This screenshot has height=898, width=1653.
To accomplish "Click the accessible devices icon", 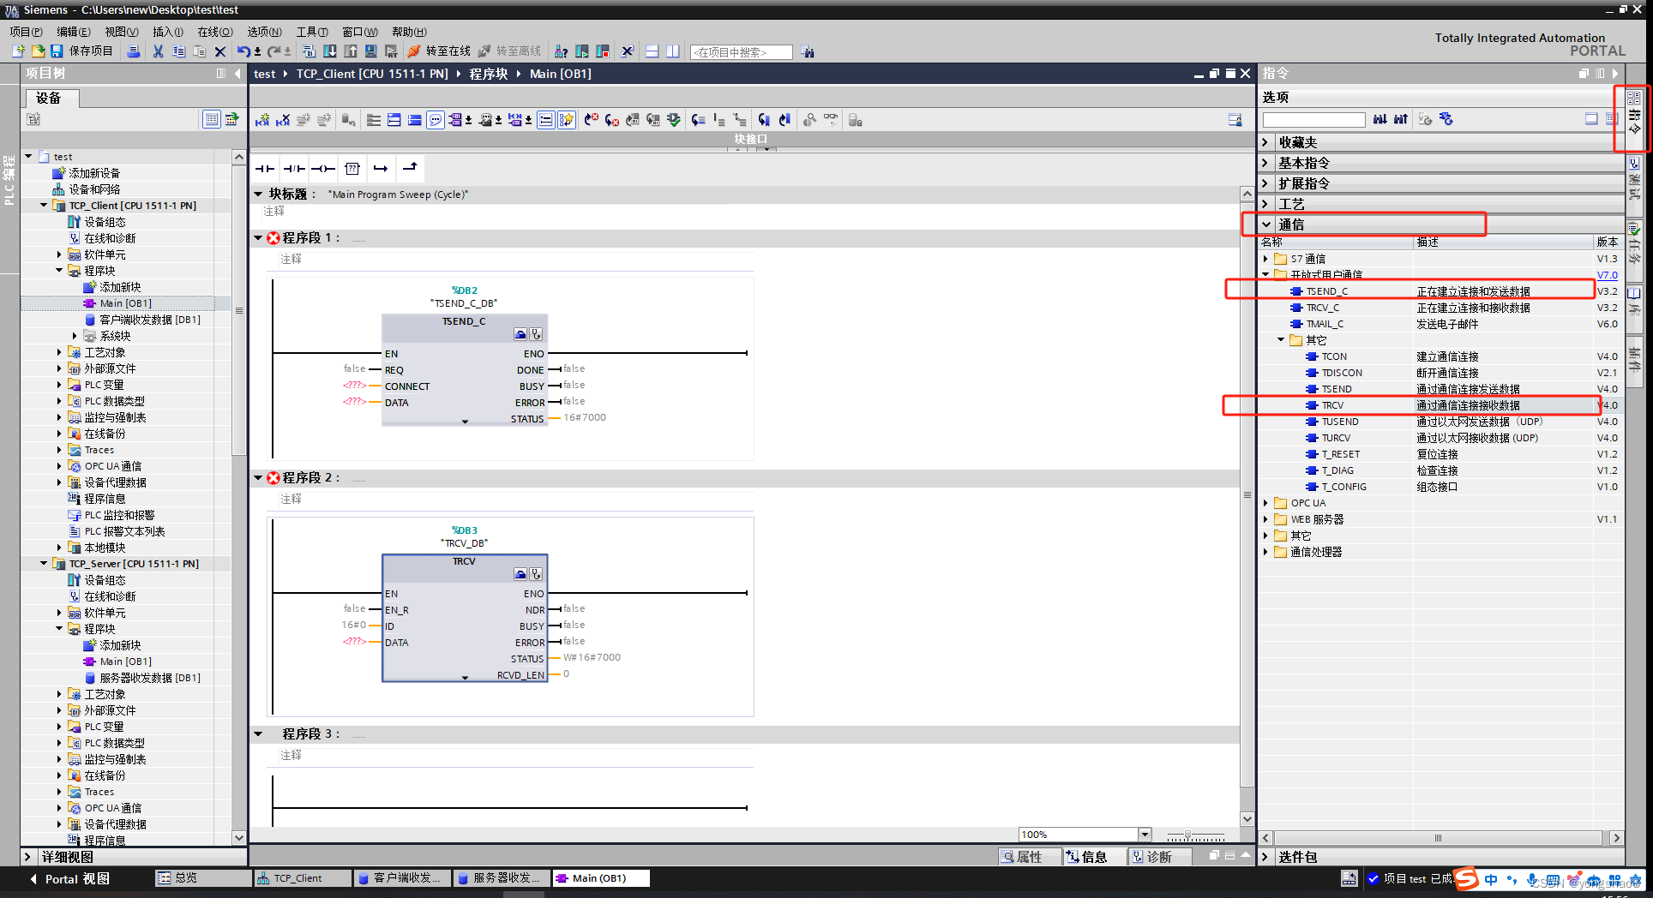I will click(561, 51).
